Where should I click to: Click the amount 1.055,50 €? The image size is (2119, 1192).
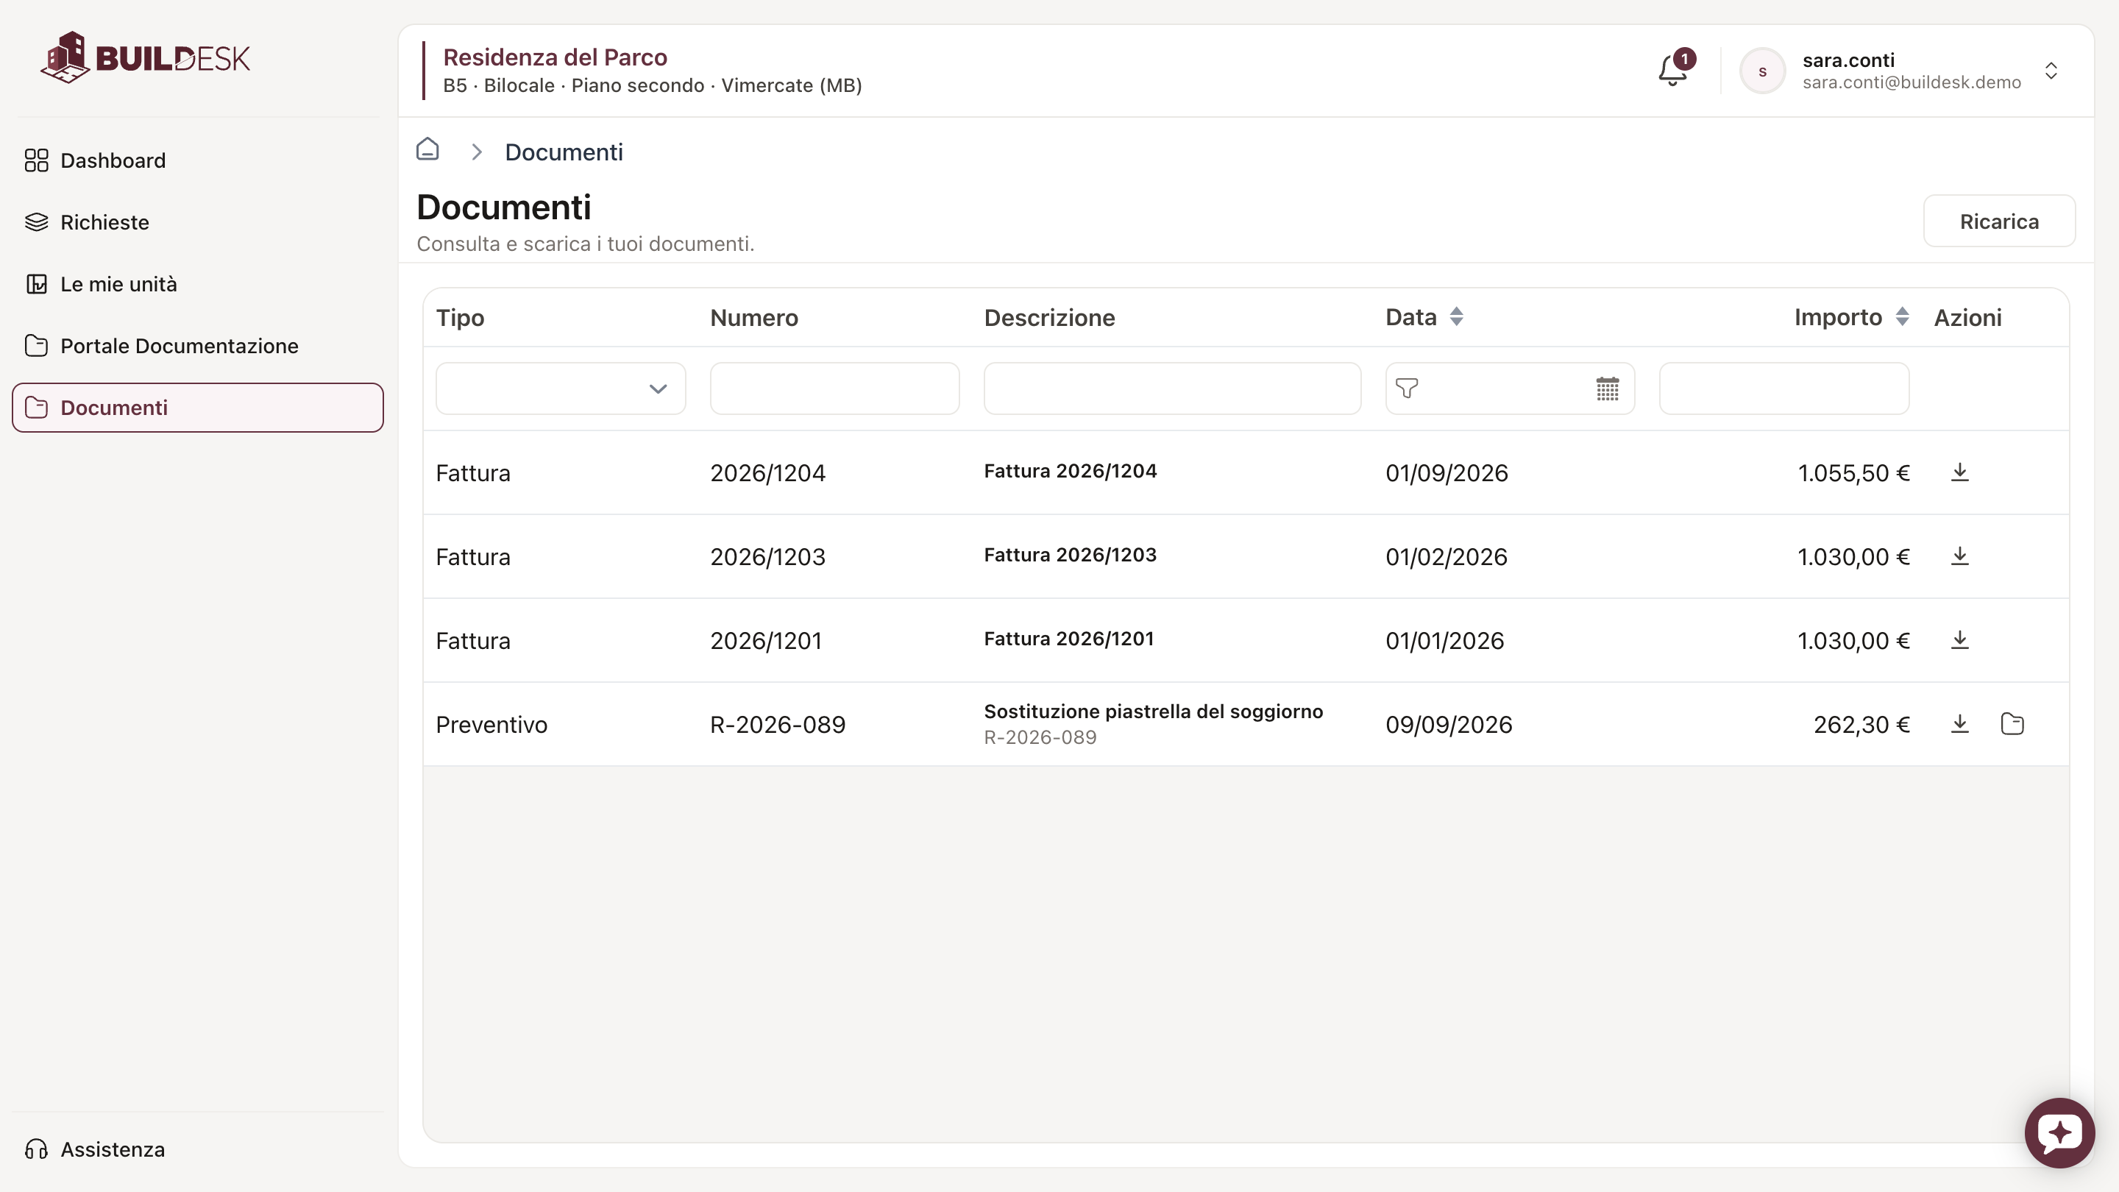[1853, 473]
